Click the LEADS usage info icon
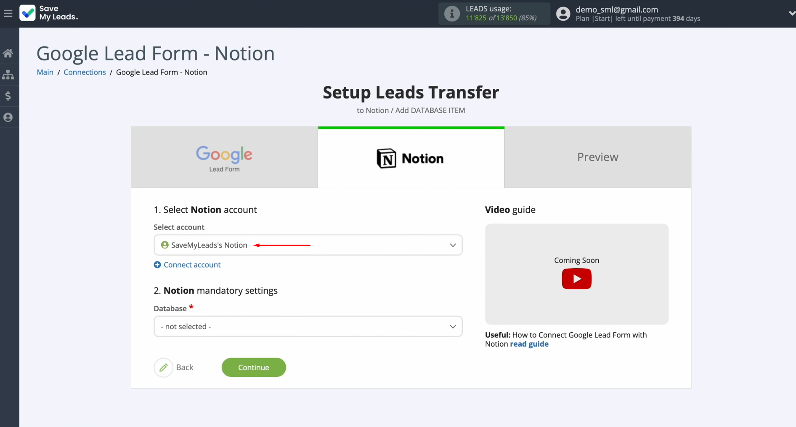The height and width of the screenshot is (427, 796). [x=452, y=13]
